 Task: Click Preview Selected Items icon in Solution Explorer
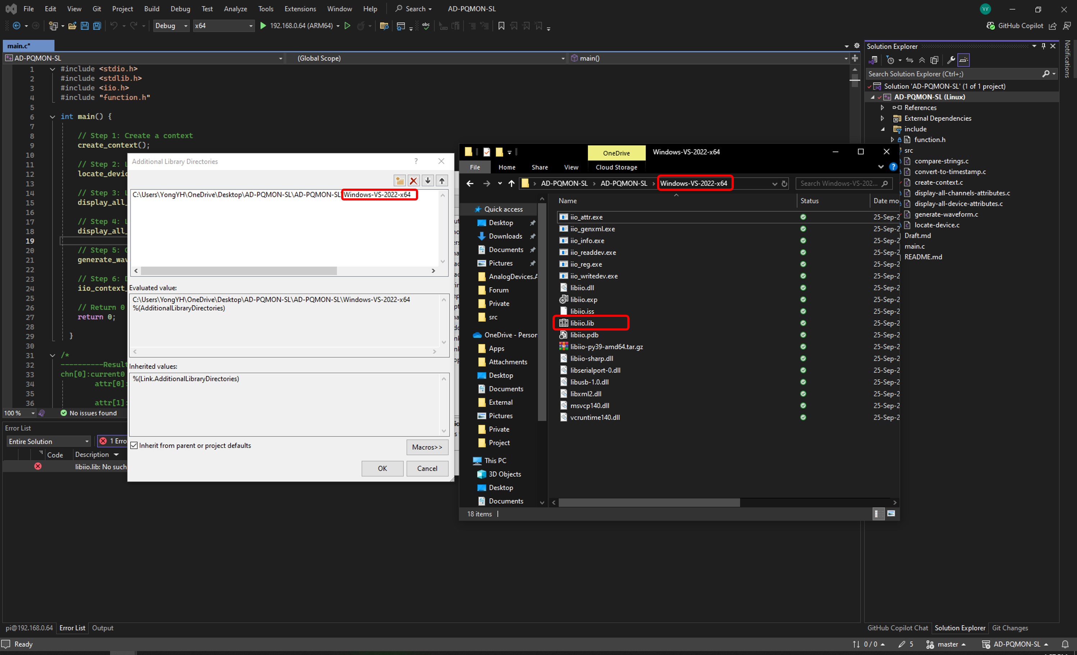coord(963,60)
